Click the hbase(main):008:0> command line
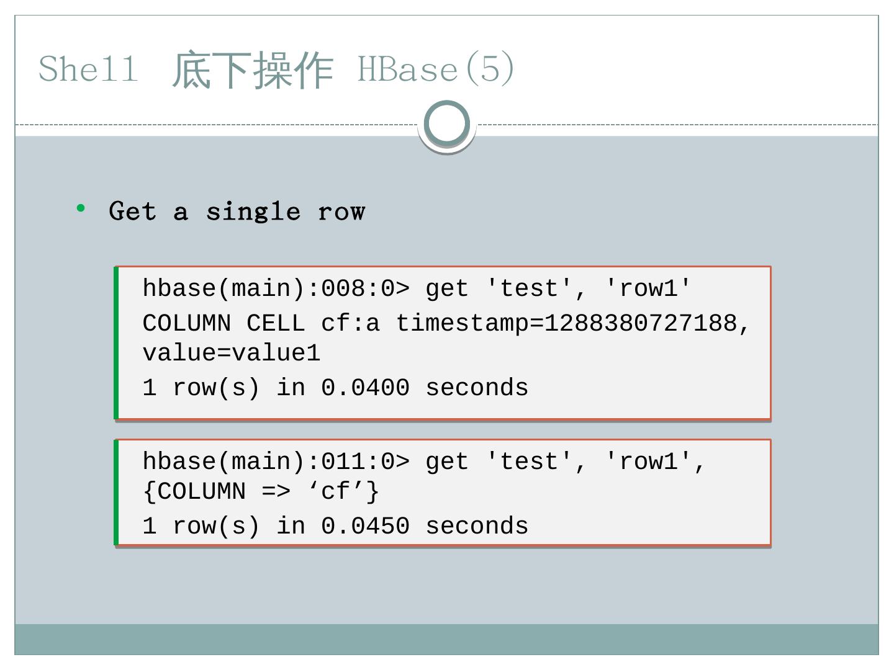894x670 pixels. pyautogui.click(x=416, y=288)
